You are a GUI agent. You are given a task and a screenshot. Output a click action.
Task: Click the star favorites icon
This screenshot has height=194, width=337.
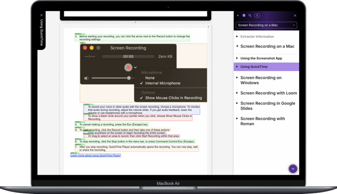point(244,15)
